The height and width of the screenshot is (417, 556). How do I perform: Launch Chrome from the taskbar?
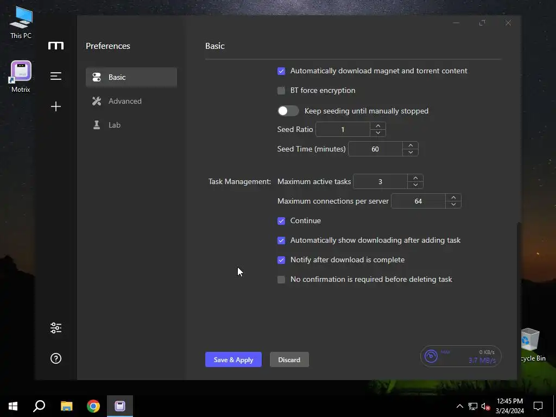coord(93,406)
